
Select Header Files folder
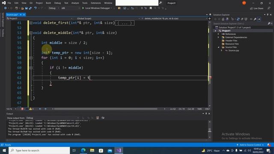click(231, 41)
